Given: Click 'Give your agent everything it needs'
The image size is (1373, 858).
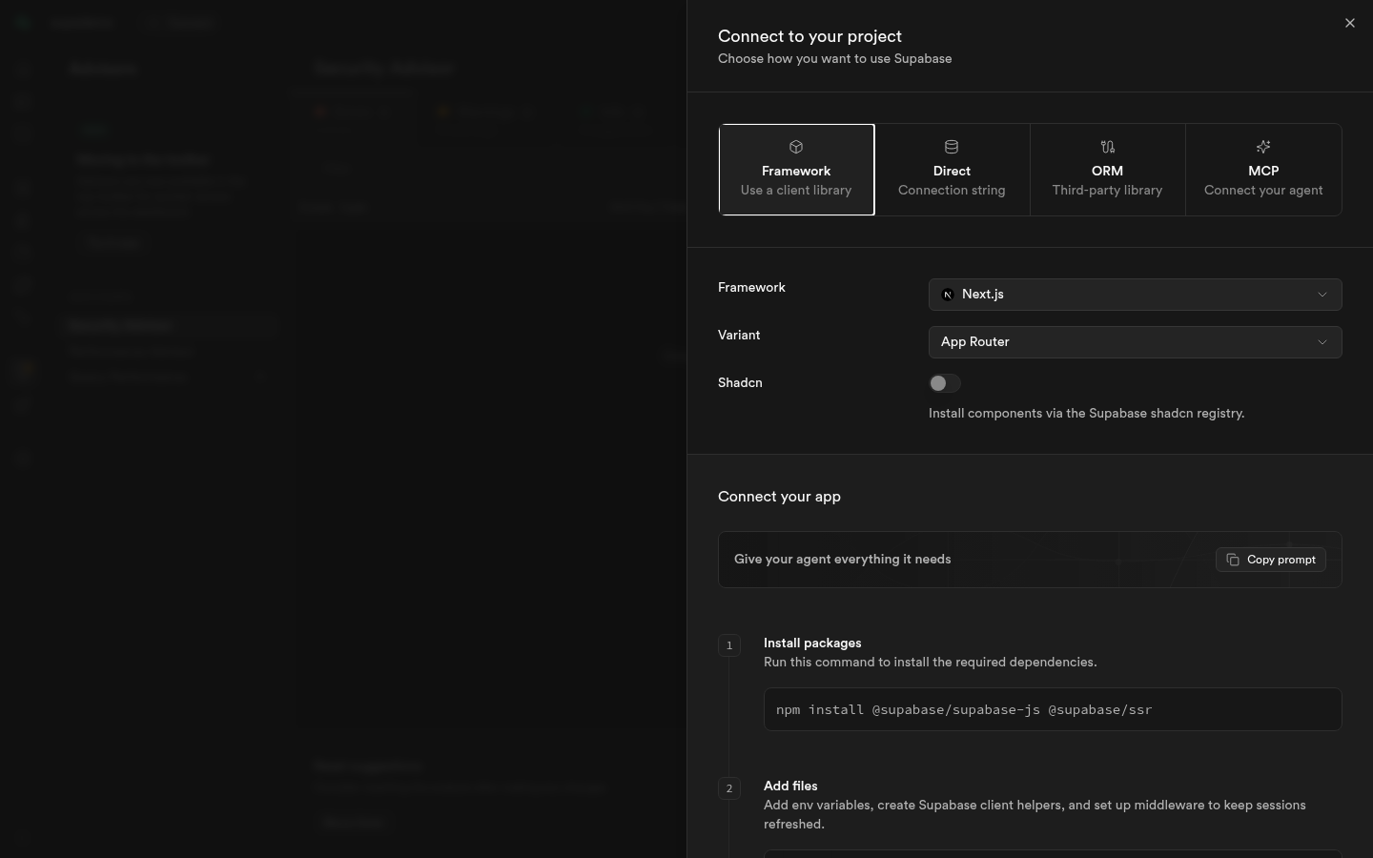Looking at the screenshot, I should point(842,560).
